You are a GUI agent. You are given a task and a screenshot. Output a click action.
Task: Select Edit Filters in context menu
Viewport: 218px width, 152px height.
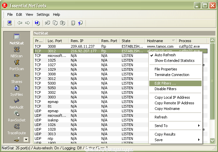coord(175,83)
